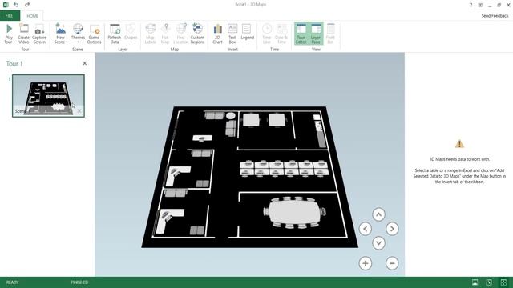513x288 pixels.
Task: Toggle the Field List
Action: coord(330,34)
